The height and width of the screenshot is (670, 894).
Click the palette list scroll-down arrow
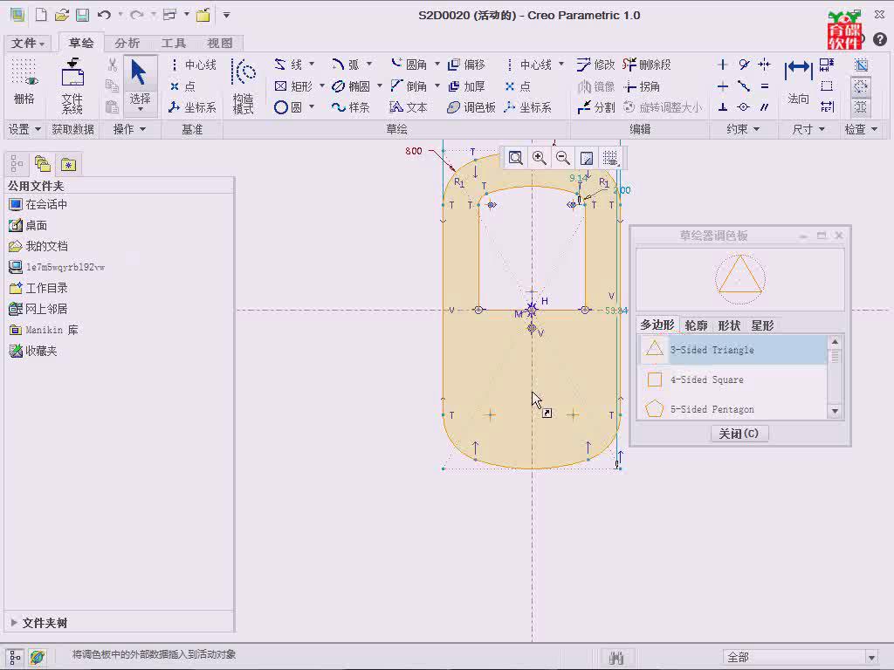coord(835,411)
